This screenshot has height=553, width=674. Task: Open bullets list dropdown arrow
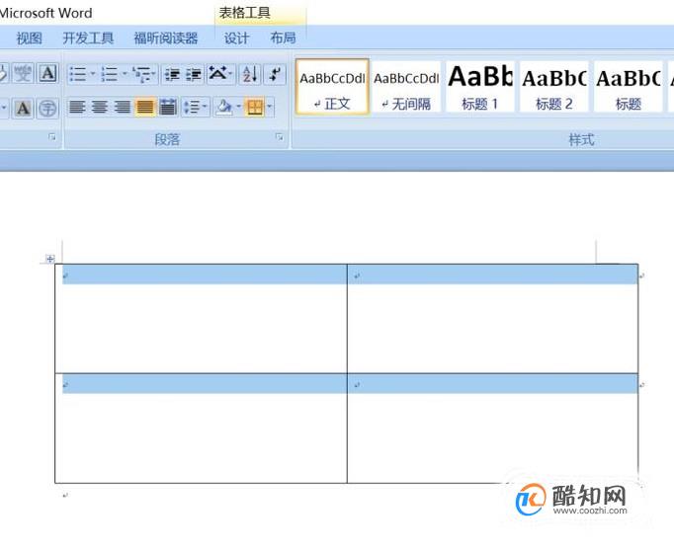click(x=93, y=74)
